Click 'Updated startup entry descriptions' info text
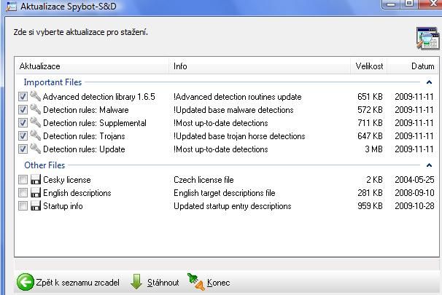 (232, 206)
